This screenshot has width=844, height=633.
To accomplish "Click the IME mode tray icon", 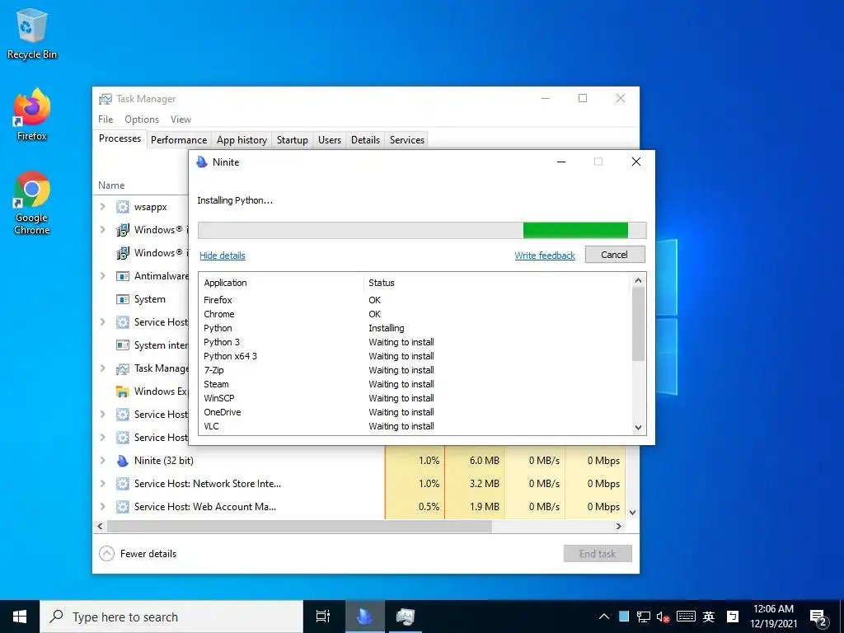I will [x=733, y=617].
